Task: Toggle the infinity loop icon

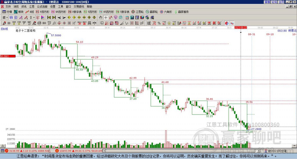Action: pyautogui.click(x=232, y=23)
